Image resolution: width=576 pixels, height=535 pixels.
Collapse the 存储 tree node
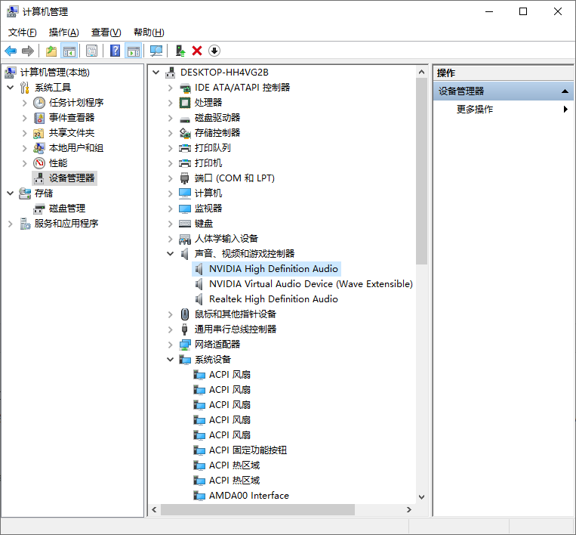pos(11,193)
